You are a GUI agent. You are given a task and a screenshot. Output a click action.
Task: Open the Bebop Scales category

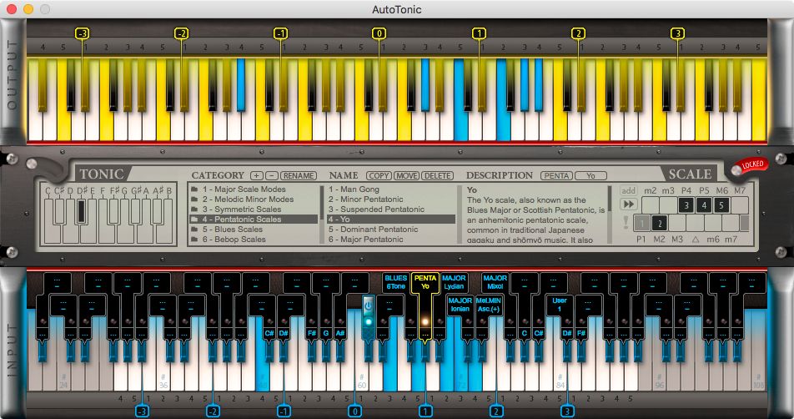coord(254,240)
